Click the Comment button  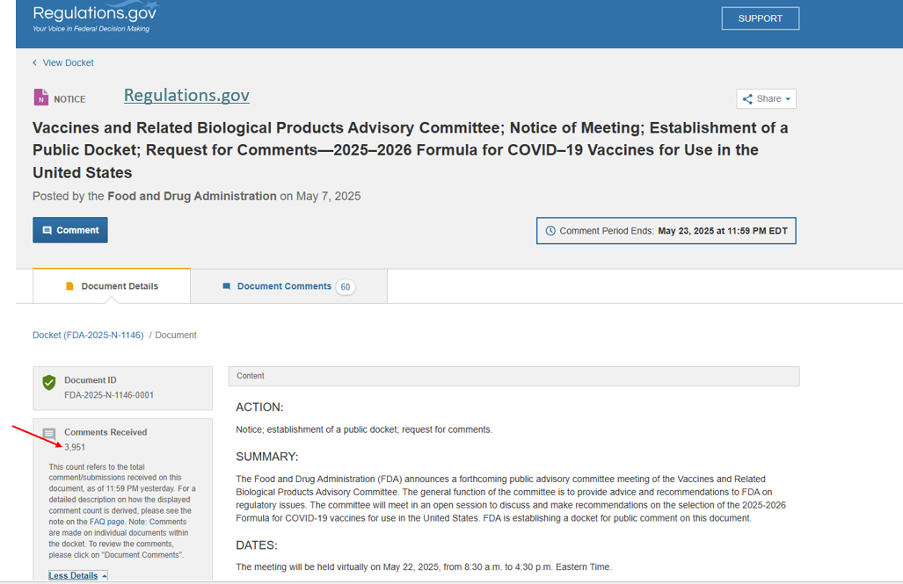pos(70,230)
